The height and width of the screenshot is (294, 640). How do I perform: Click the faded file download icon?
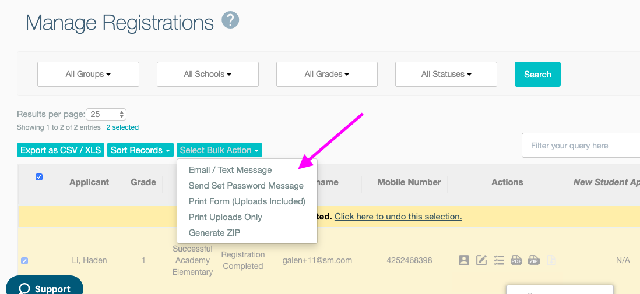[x=551, y=260]
